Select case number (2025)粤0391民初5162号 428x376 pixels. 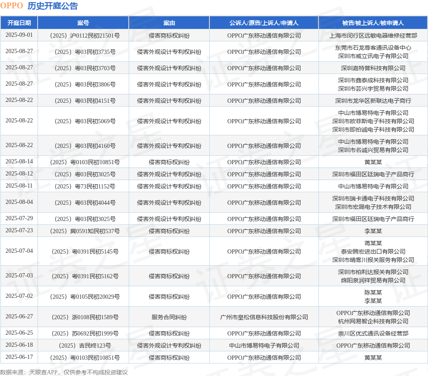point(85,276)
